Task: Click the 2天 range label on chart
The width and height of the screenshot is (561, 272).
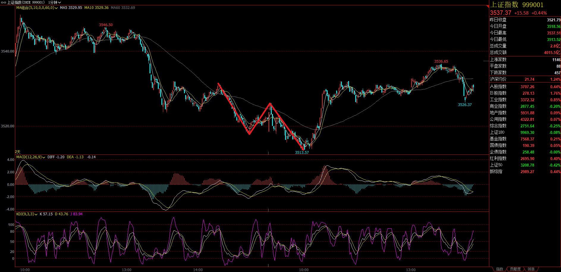Action: coord(18,152)
